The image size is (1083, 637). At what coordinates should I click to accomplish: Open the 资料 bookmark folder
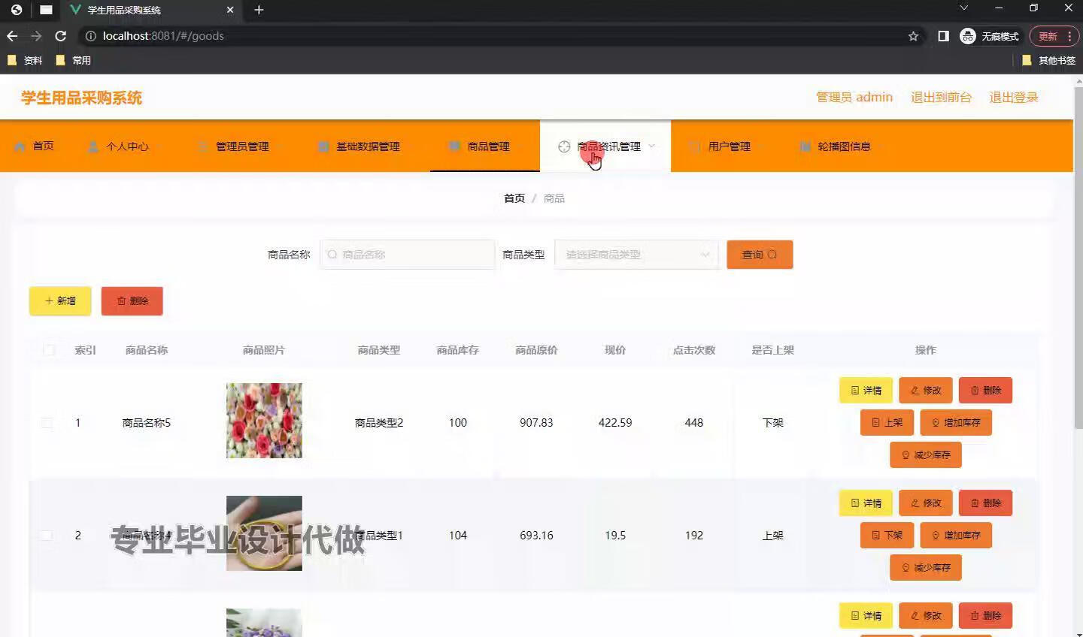[x=25, y=60]
